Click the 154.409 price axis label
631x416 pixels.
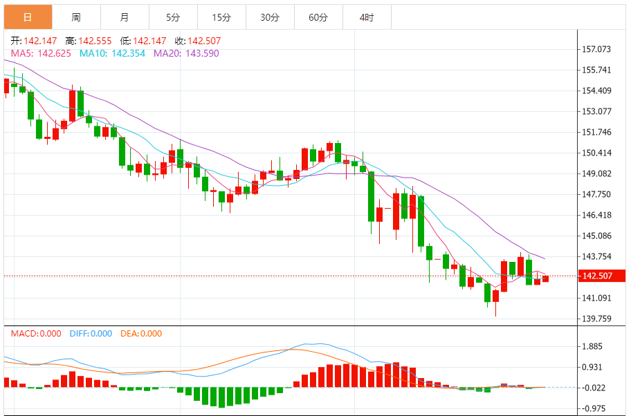point(596,91)
